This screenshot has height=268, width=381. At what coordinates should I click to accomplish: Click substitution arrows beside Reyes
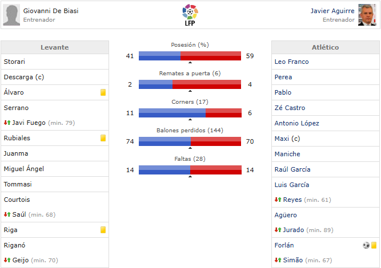tap(278, 200)
